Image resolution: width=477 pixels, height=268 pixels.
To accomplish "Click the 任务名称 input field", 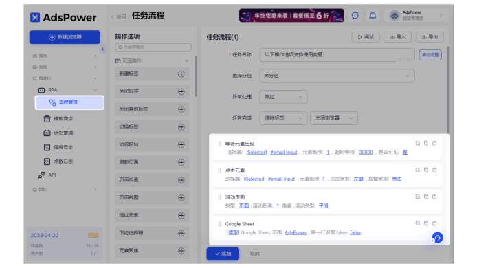I will tap(337, 55).
